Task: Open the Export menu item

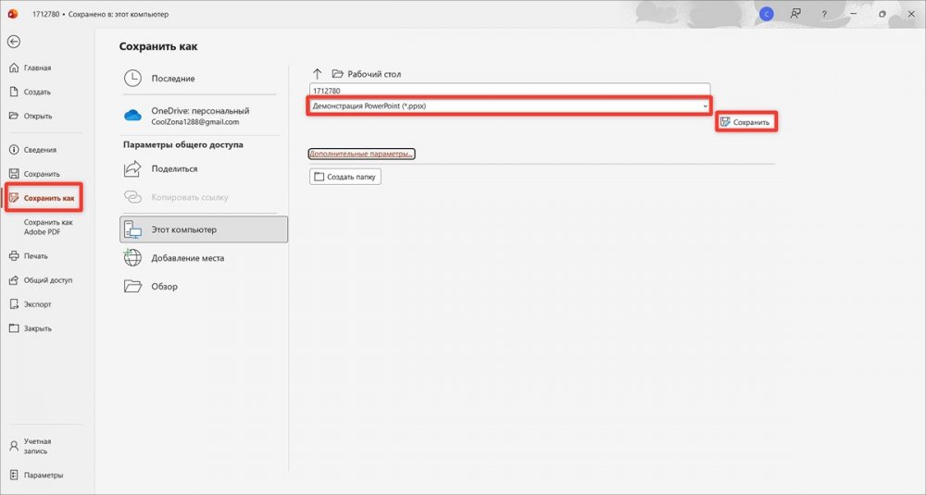Action: click(x=37, y=303)
